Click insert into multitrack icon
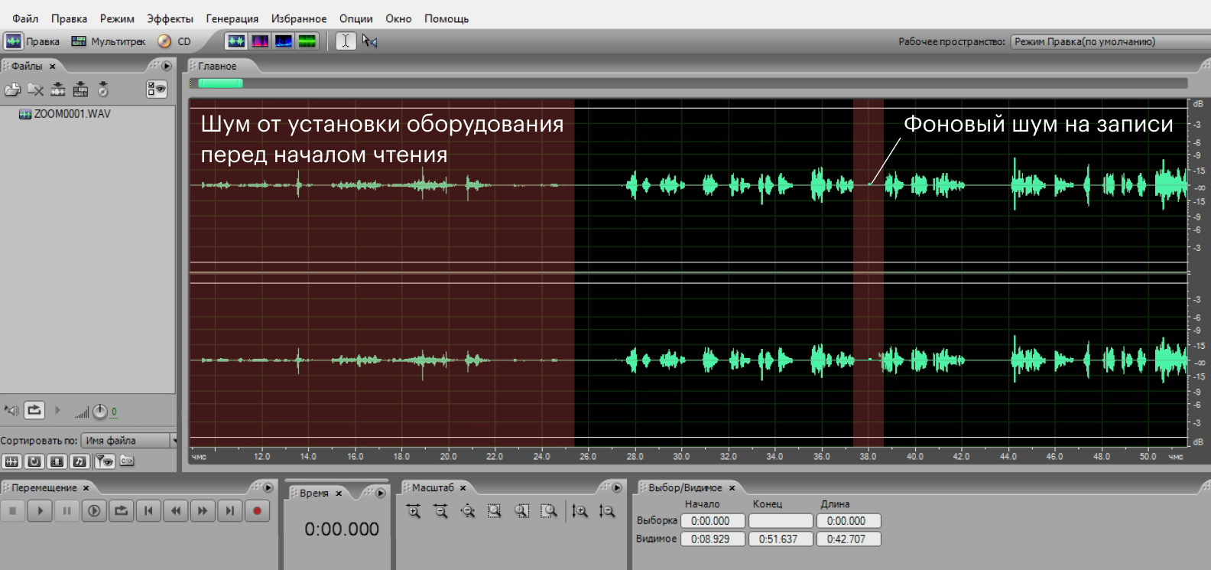This screenshot has width=1211, height=570. [x=80, y=90]
